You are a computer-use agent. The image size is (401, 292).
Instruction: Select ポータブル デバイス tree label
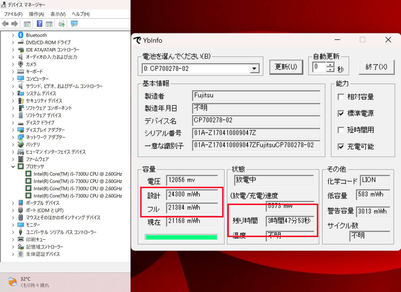[x=42, y=203]
